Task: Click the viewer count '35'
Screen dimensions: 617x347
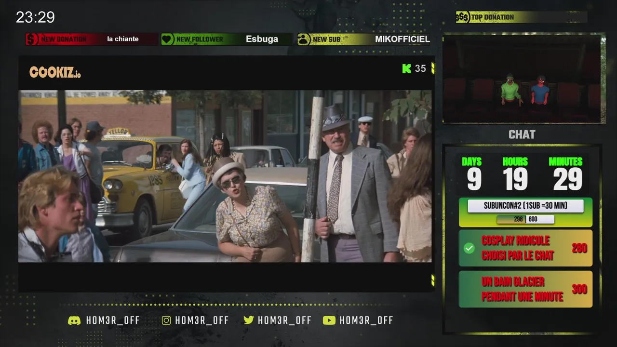Action: coord(420,68)
